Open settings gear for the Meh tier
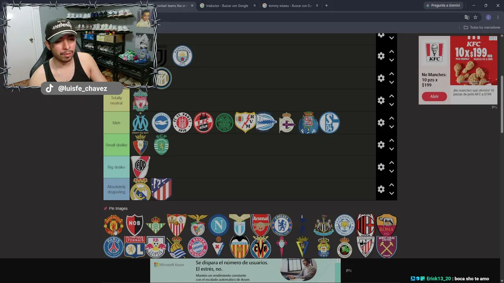The image size is (504, 283). pos(381,123)
